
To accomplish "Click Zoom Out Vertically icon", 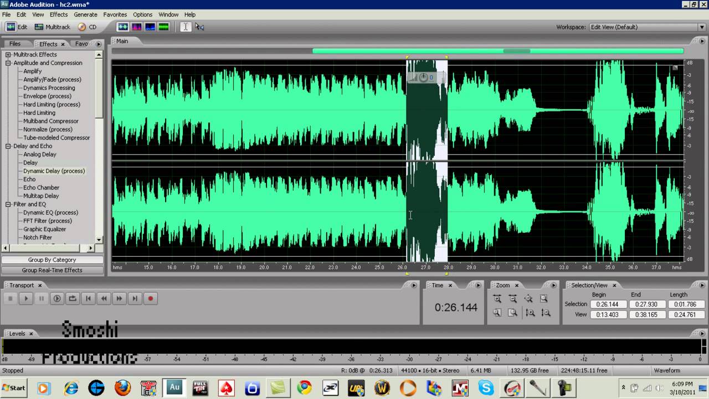I will click(x=546, y=313).
